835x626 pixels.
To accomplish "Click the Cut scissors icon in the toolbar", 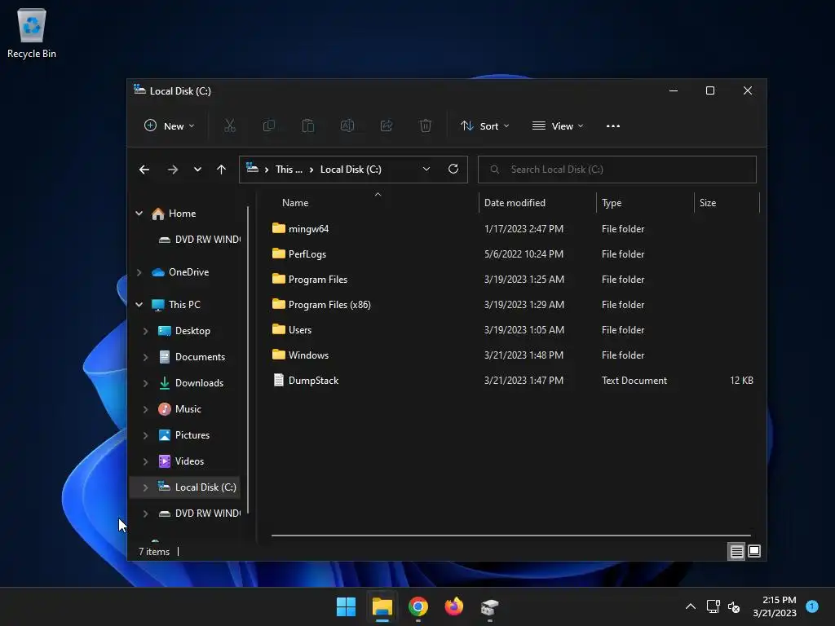I will coord(229,126).
